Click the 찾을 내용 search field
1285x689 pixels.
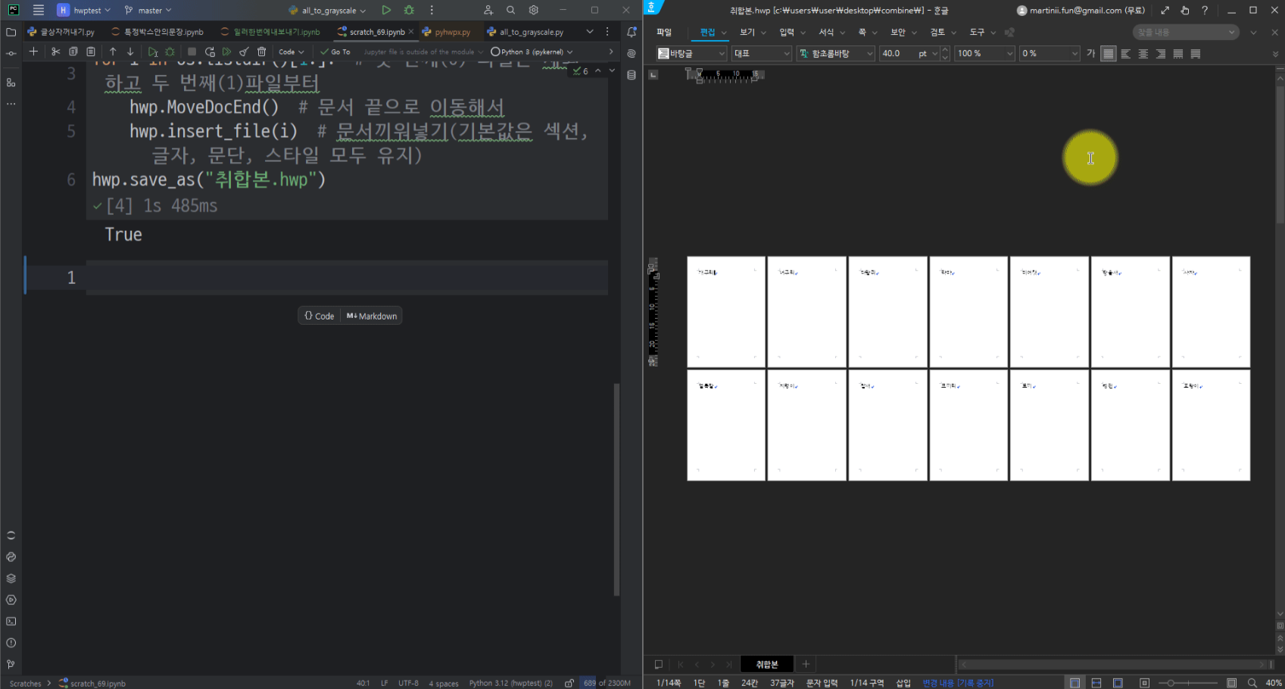[1186, 33]
